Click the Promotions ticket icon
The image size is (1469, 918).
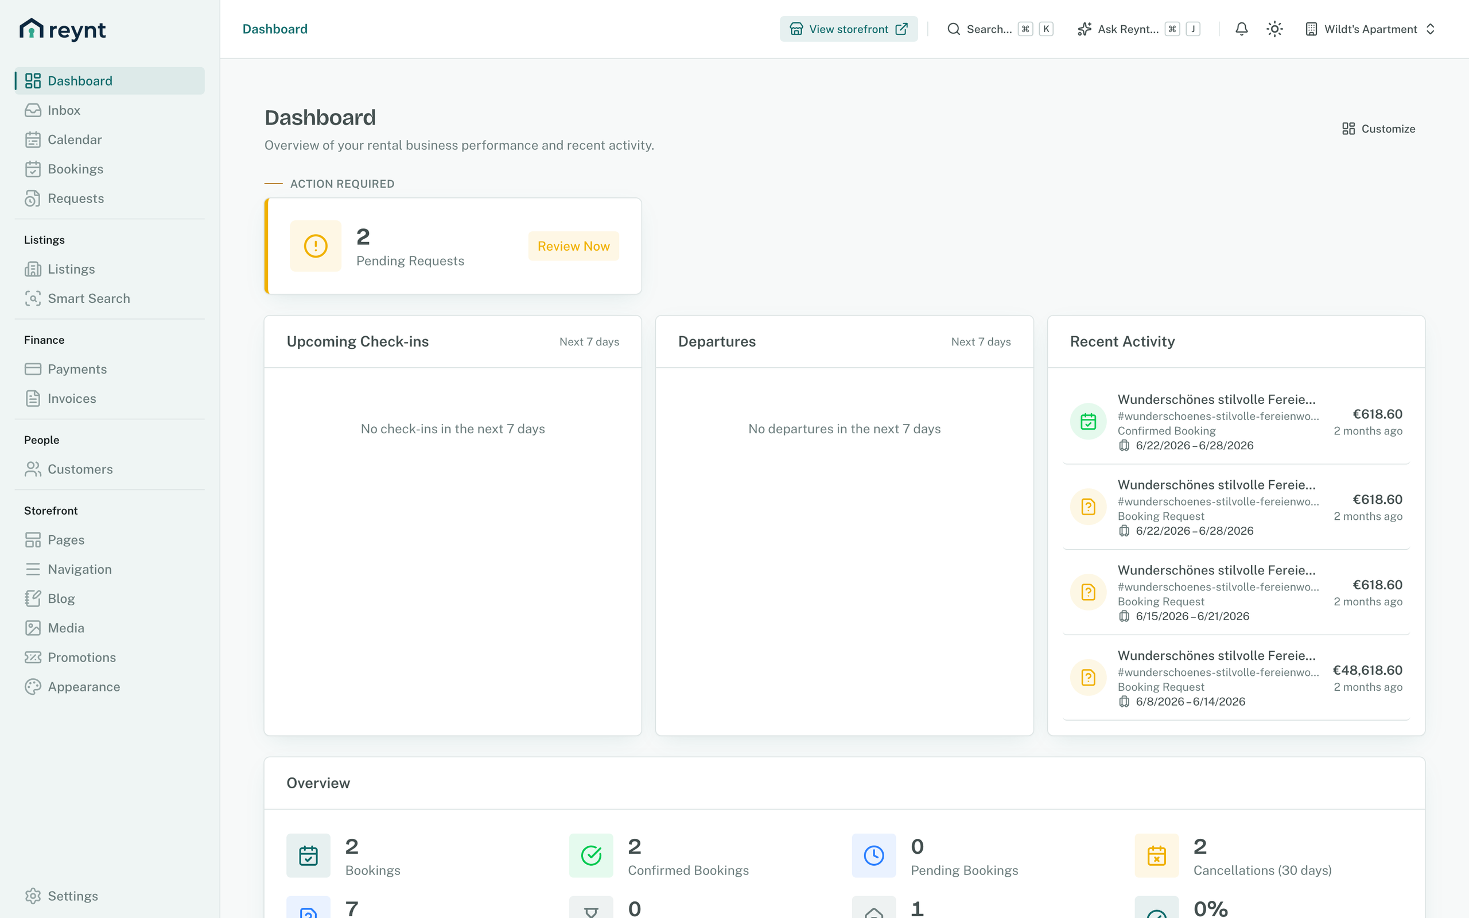(33, 658)
